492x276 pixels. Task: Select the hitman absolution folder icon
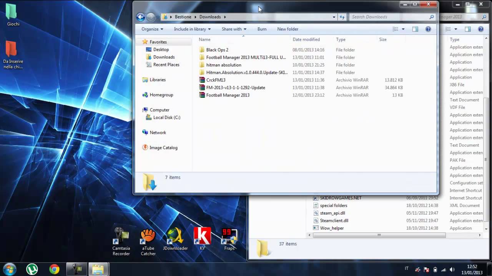tap(202, 65)
